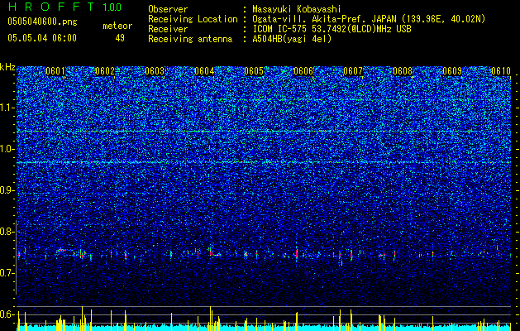Click the Observer label
This screenshot has width=520, height=331.
tap(168, 9)
